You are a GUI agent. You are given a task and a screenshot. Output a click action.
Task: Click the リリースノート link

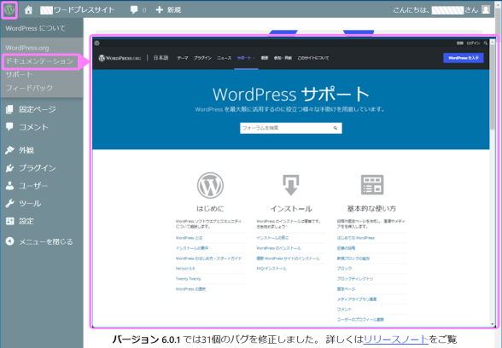pyautogui.click(x=396, y=339)
